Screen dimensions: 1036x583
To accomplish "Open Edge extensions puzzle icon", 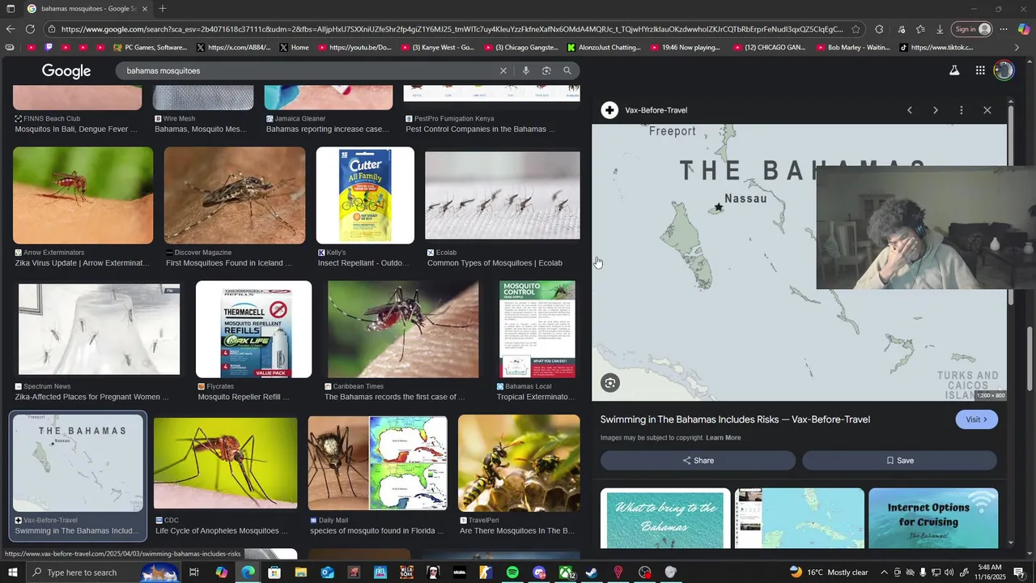I will point(880,29).
